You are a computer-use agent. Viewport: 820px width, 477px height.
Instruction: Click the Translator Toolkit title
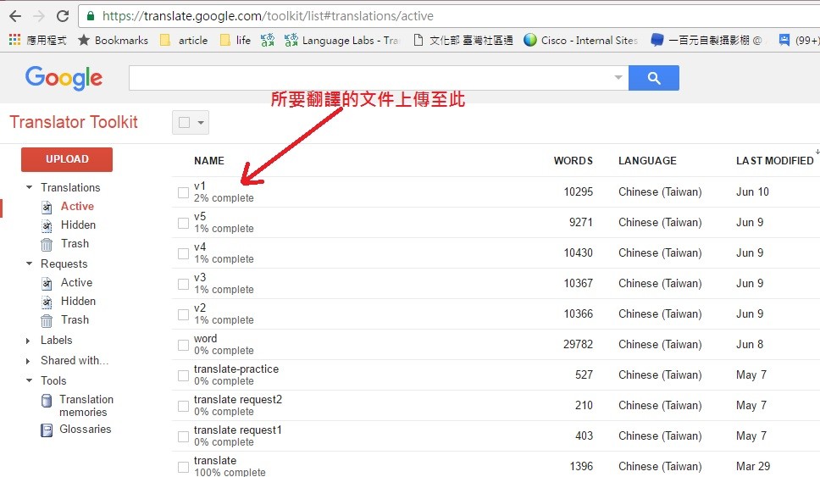point(74,122)
